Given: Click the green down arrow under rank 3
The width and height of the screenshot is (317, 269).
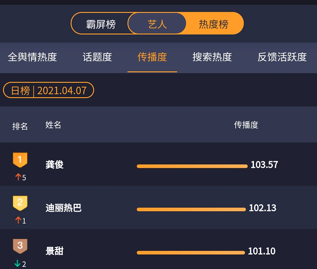Looking at the screenshot, I should click(17, 263).
